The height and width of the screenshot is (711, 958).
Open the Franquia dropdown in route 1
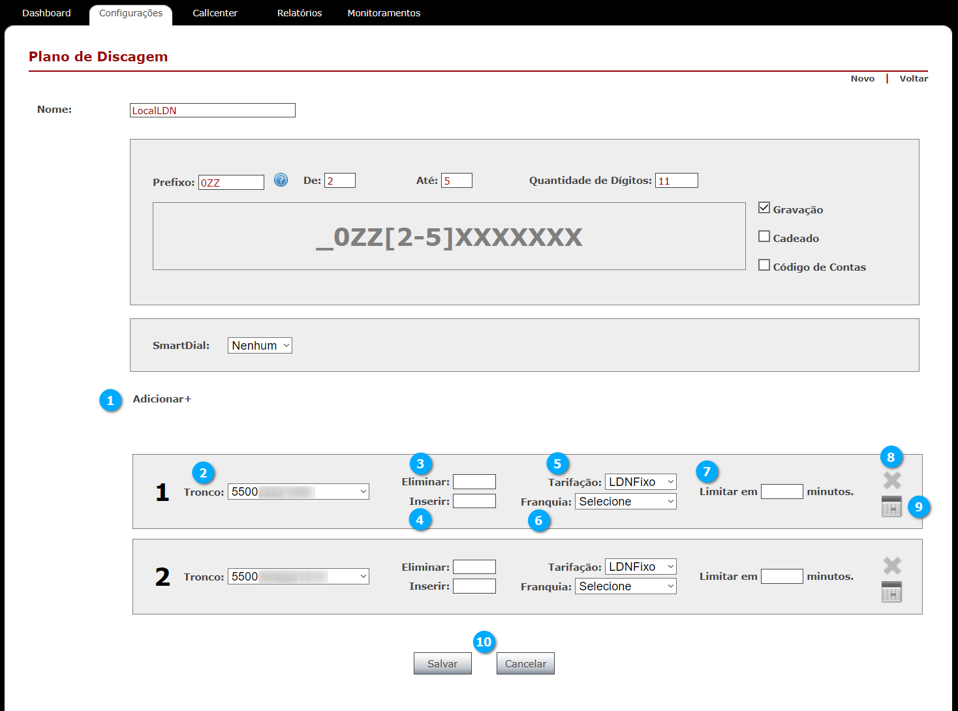pos(626,502)
